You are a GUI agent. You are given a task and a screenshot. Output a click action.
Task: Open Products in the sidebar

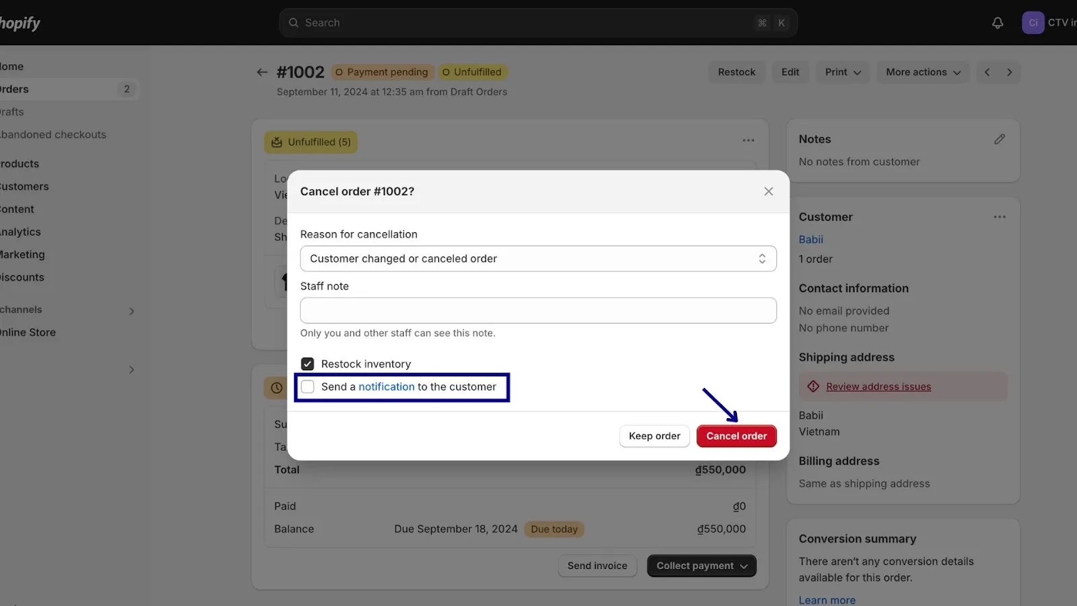tap(20, 164)
